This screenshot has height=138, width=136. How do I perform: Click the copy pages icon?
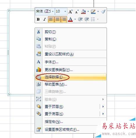coord(39,39)
